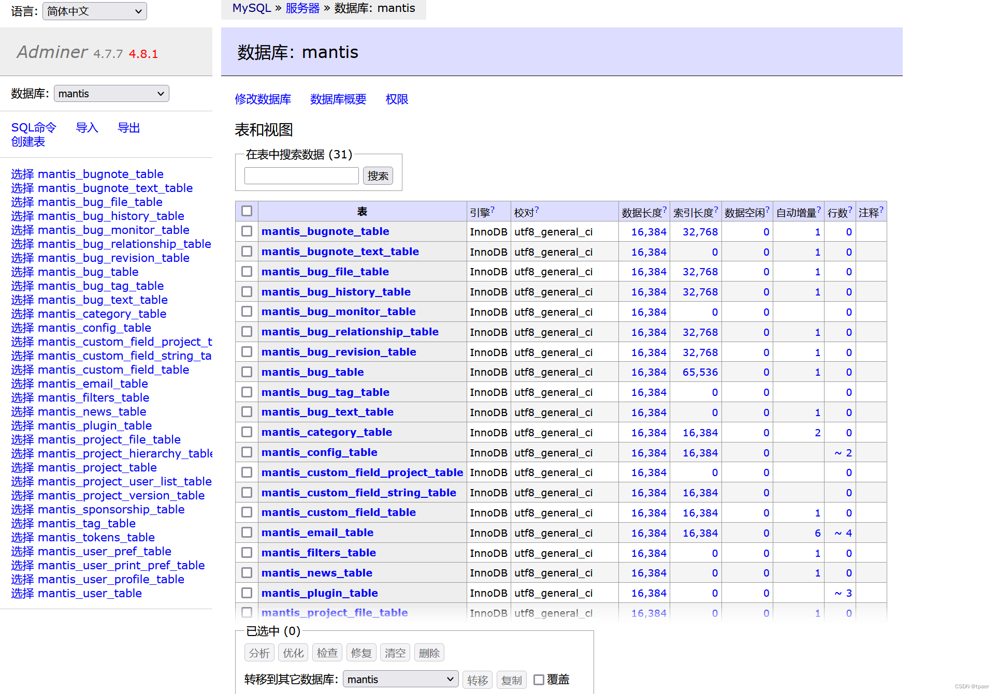Screen dimensions: 997x694
Task: Check the box for mantis_category_table row
Action: point(247,432)
